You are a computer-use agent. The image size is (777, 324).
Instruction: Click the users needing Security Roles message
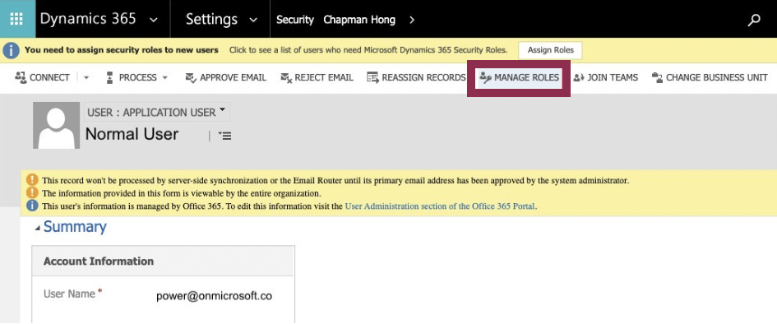[368, 50]
